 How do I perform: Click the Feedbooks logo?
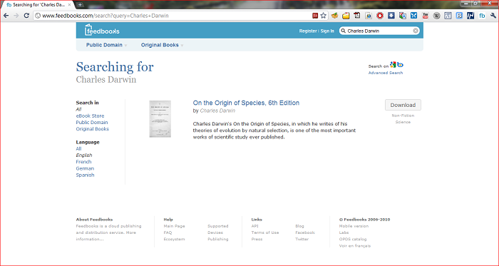[x=102, y=30]
